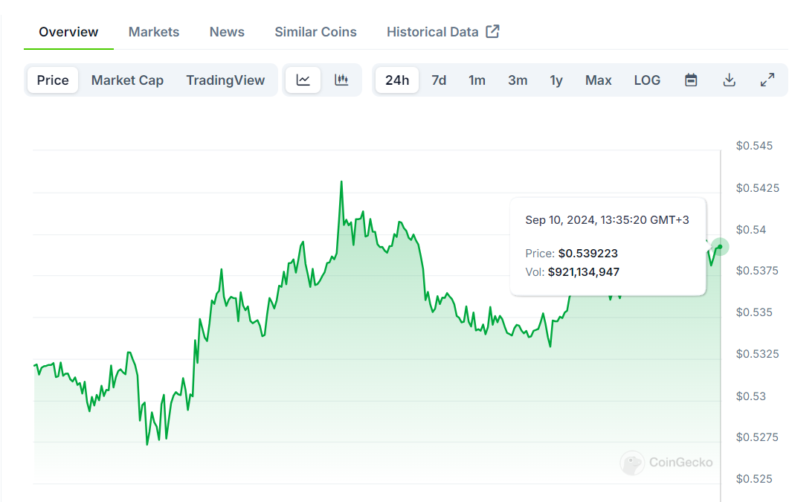Click the $0.5425 axis label
The height and width of the screenshot is (502, 792).
[757, 188]
